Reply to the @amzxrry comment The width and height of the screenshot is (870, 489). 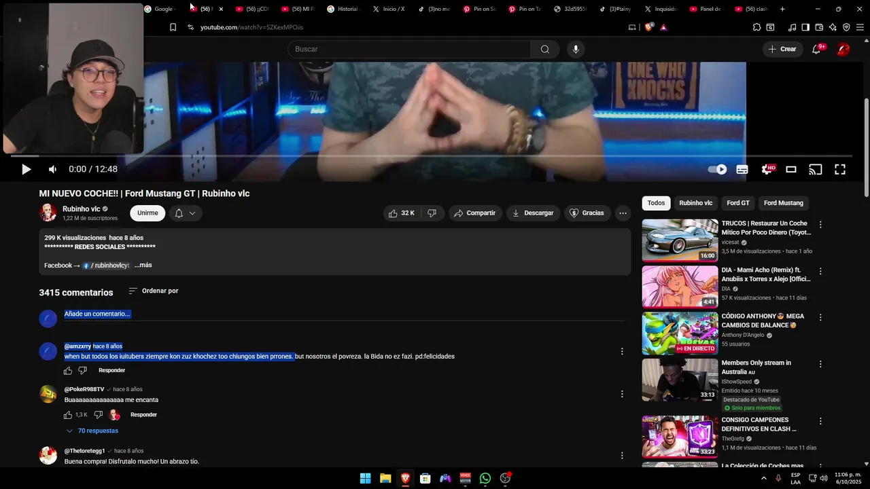pos(111,370)
